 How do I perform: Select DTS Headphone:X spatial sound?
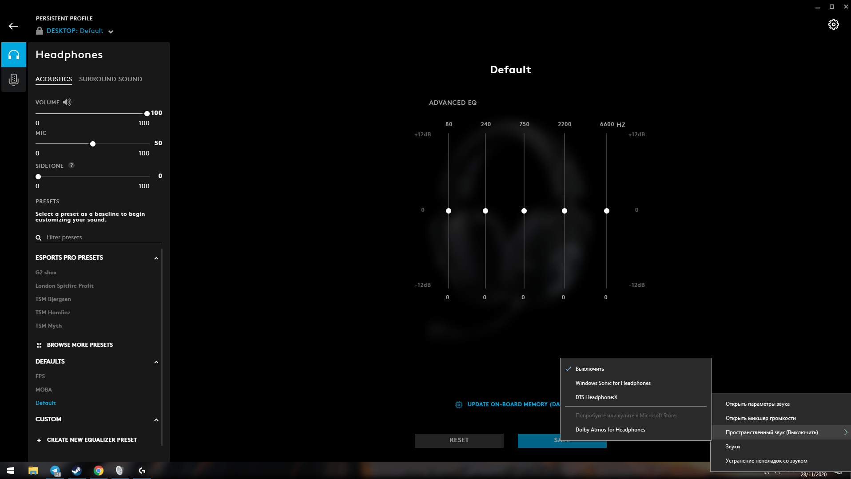pos(596,397)
